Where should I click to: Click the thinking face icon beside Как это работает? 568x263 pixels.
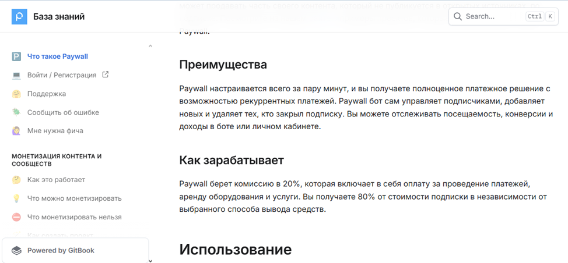pos(16,180)
